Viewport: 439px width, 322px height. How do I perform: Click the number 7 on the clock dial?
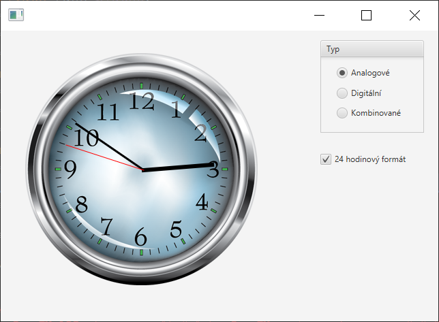pos(106,226)
